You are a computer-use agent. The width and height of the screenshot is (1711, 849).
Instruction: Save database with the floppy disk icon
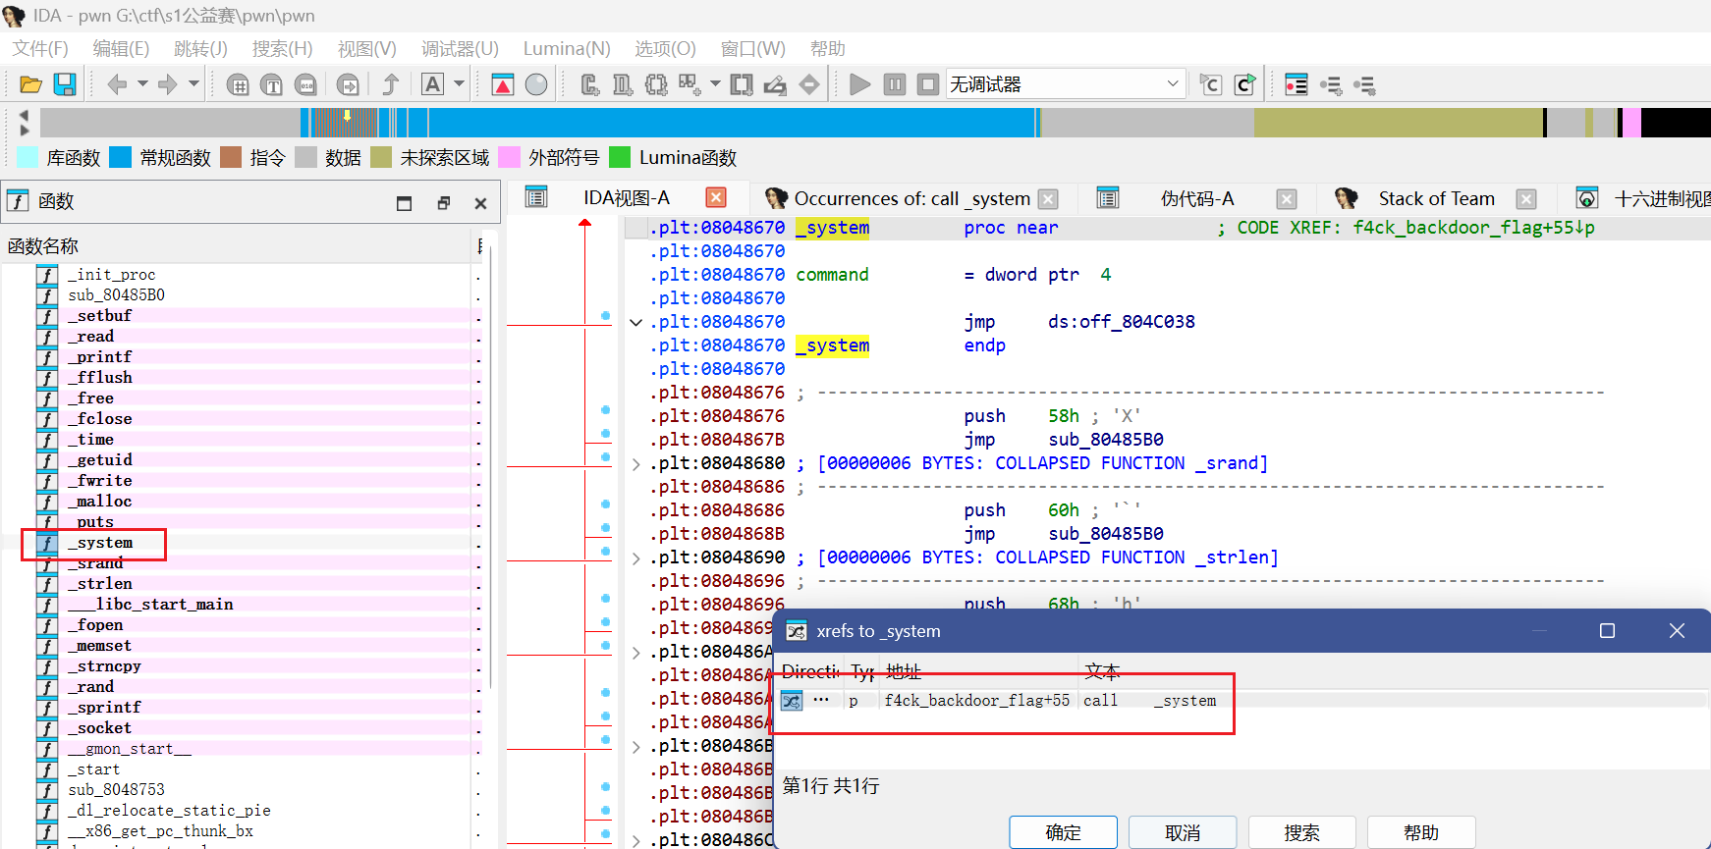(65, 84)
